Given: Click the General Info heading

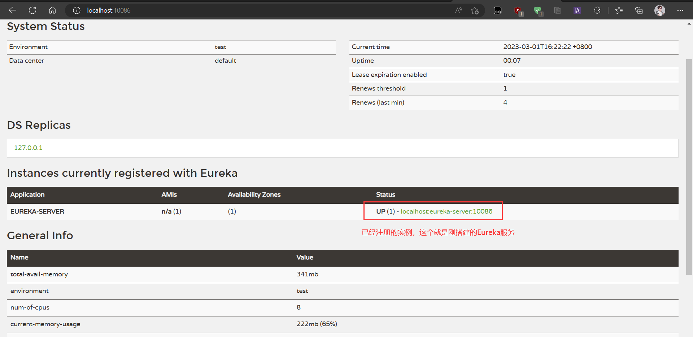Looking at the screenshot, I should click(40, 236).
